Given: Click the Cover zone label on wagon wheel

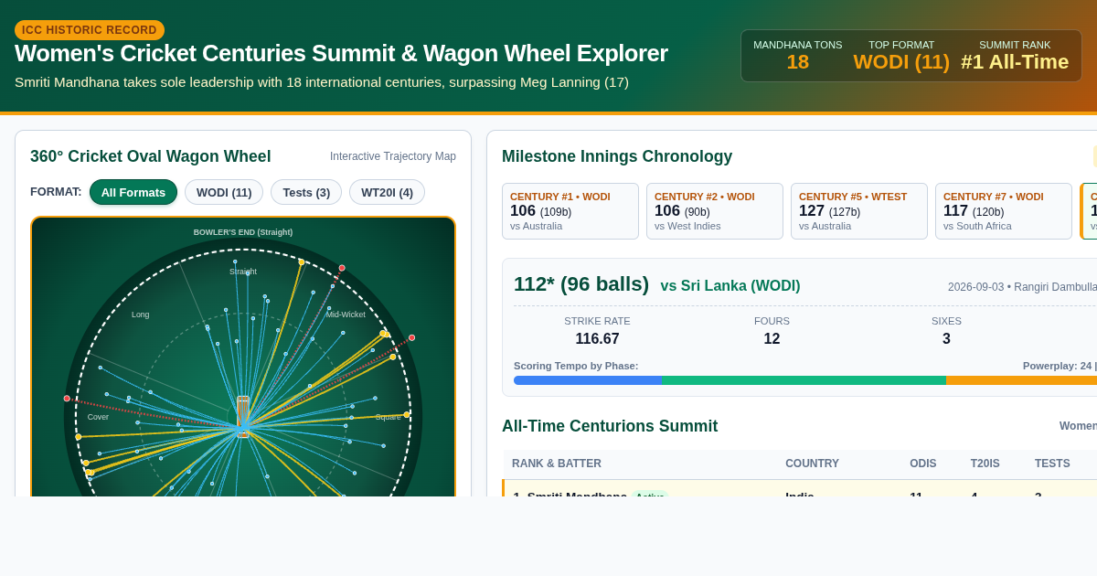Looking at the screenshot, I should (98, 417).
